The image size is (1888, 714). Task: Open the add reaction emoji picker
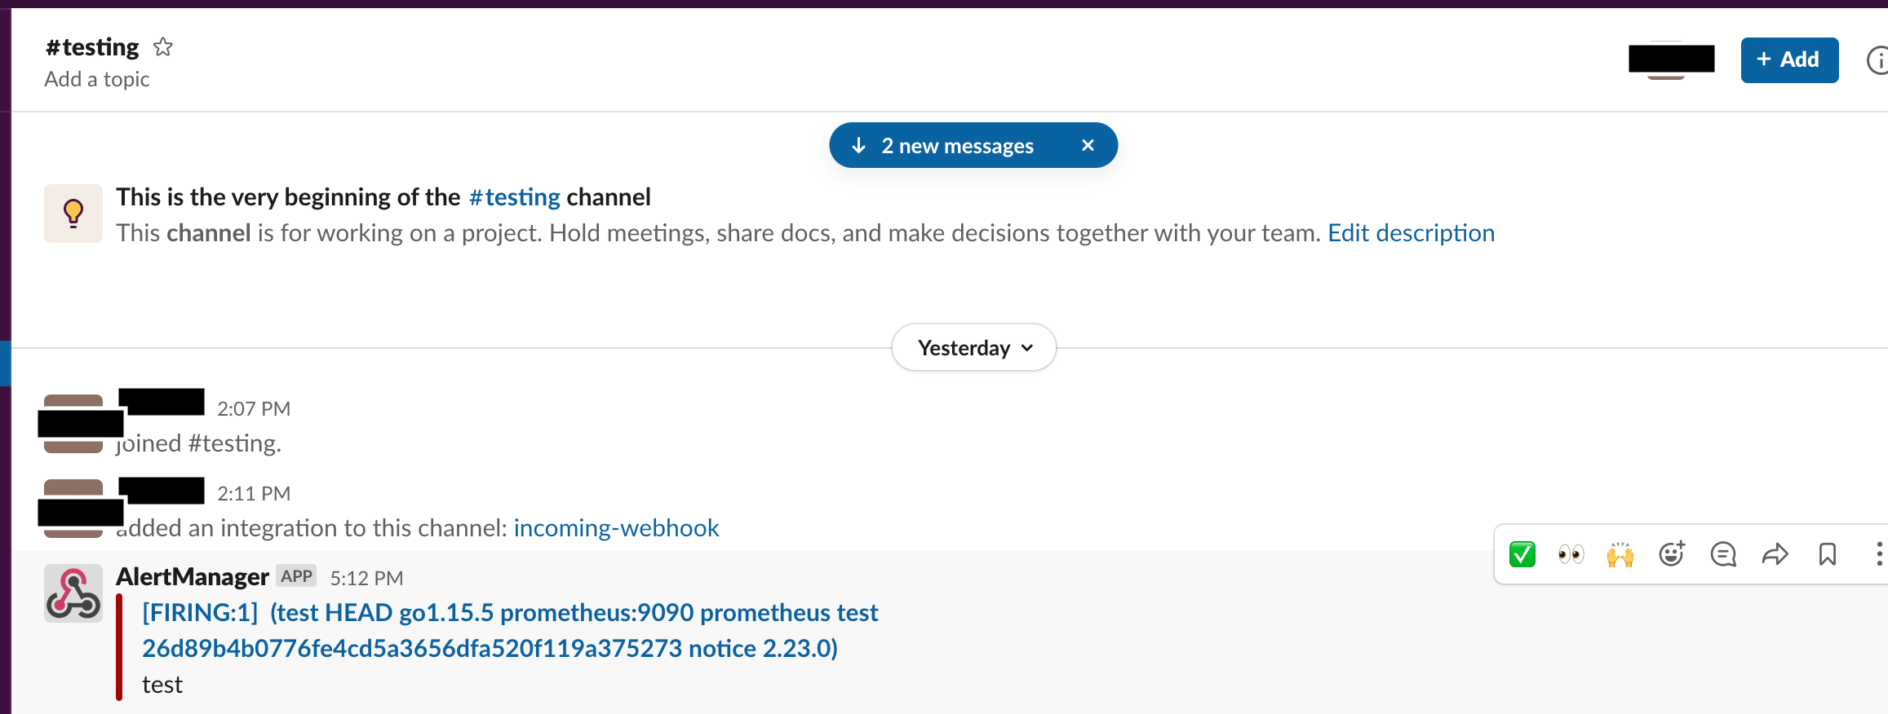(1672, 554)
